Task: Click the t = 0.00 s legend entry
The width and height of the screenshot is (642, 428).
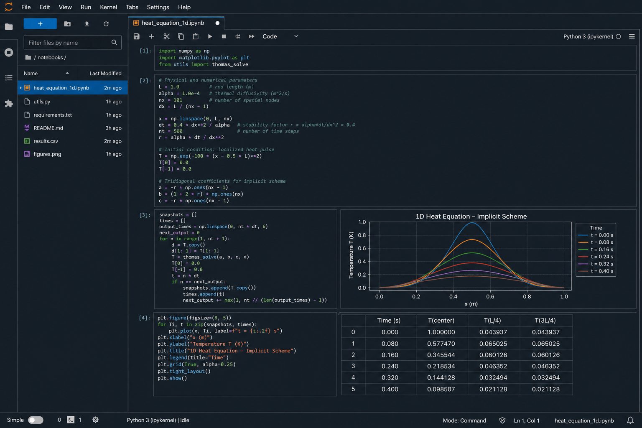Action: pyautogui.click(x=596, y=235)
